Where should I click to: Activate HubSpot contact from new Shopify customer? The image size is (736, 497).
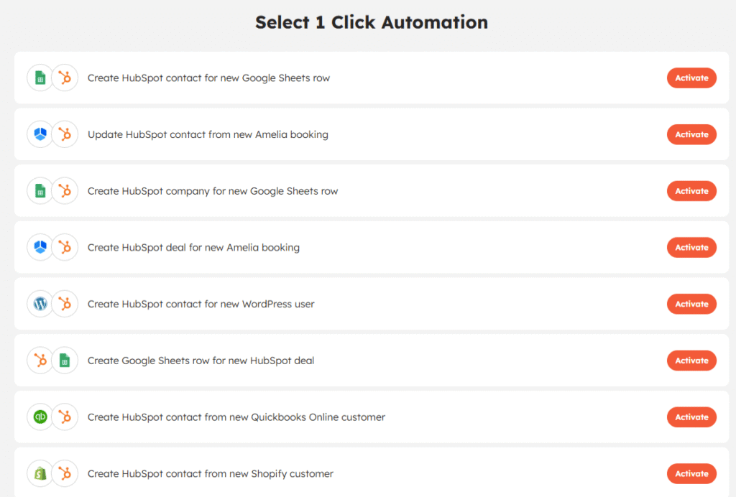pos(691,473)
